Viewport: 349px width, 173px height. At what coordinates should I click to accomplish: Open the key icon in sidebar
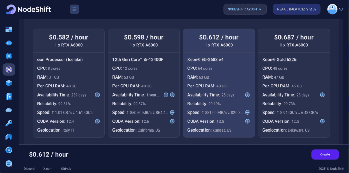pos(9,123)
